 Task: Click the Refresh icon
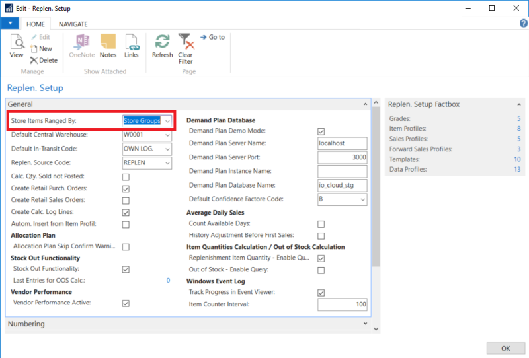click(x=162, y=43)
